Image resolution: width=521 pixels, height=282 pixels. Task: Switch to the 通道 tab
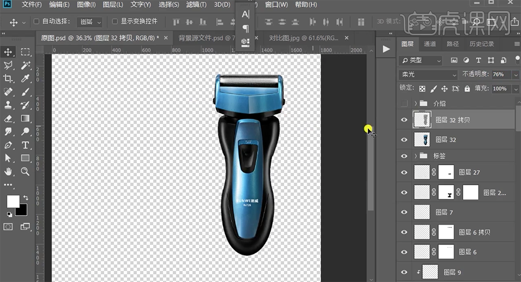429,44
